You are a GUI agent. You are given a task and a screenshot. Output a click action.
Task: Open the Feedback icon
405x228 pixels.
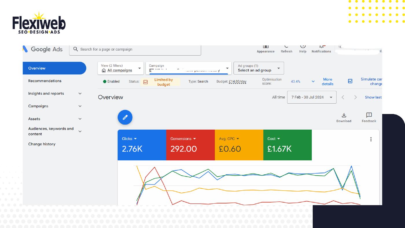point(369,115)
